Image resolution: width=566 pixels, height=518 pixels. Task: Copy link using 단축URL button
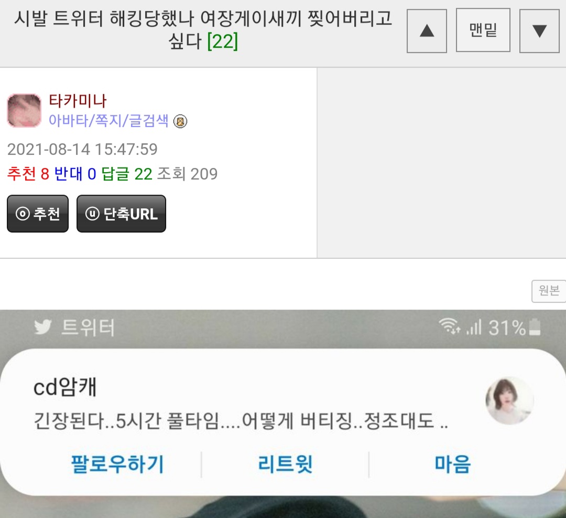click(x=121, y=214)
